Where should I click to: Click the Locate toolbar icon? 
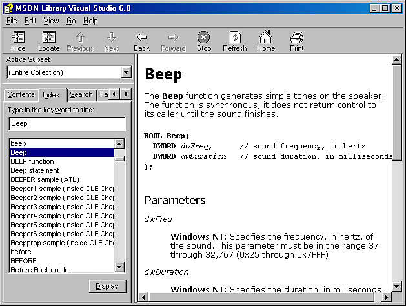click(x=48, y=37)
